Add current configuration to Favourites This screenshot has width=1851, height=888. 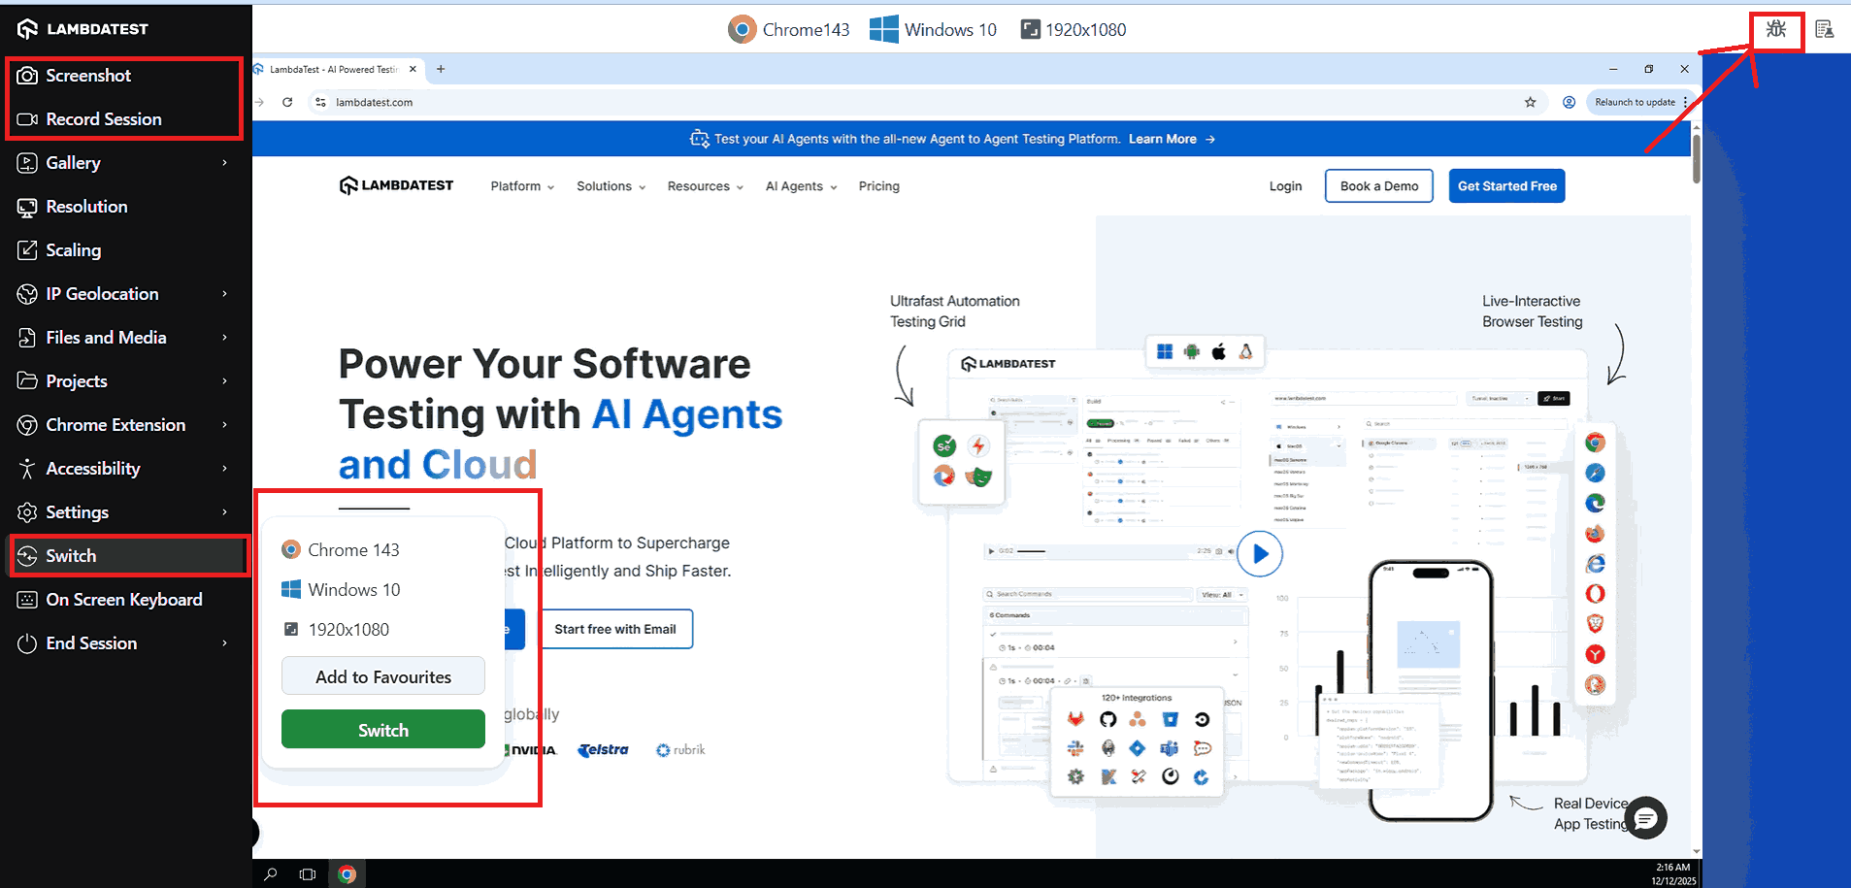point(382,676)
